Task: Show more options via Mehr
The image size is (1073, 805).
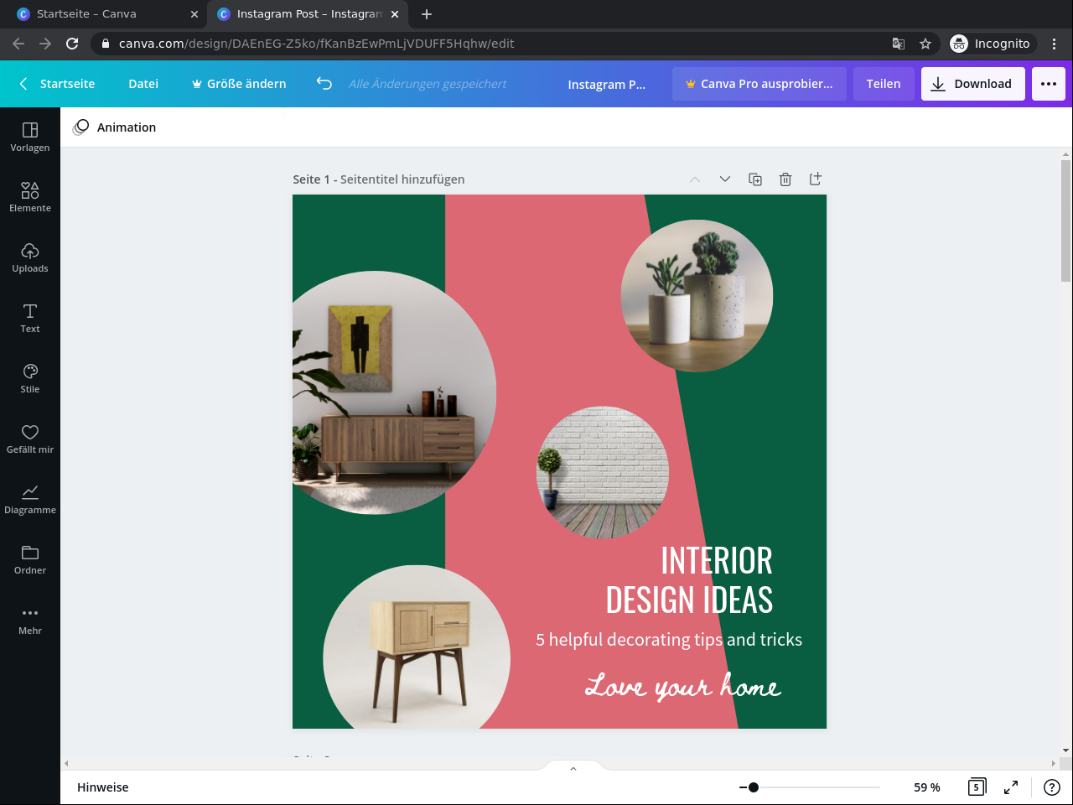Action: coord(30,620)
